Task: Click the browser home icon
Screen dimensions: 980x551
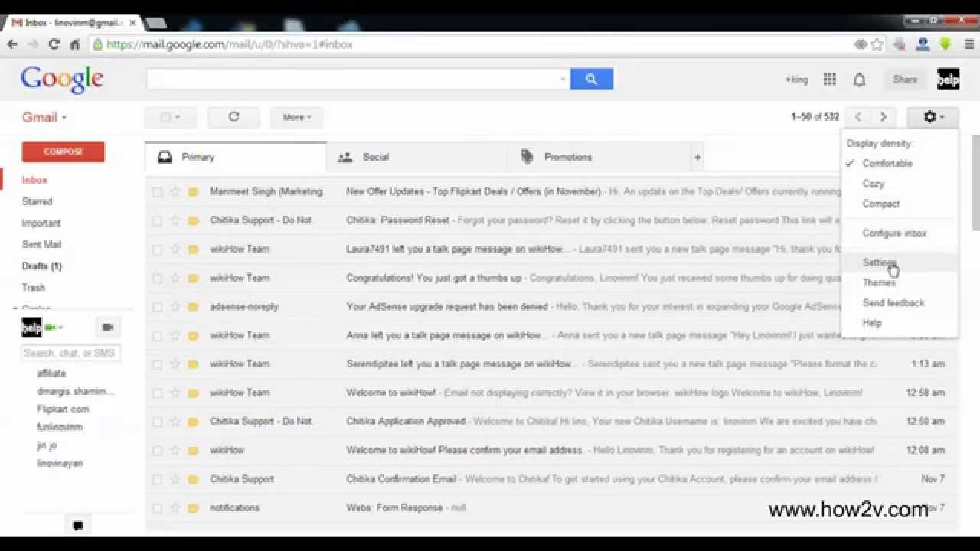Action: coord(74,44)
